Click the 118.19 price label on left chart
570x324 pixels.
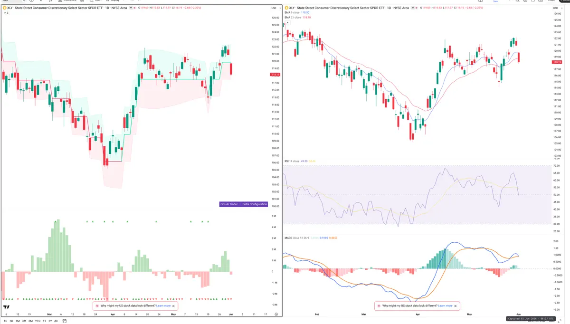275,75
